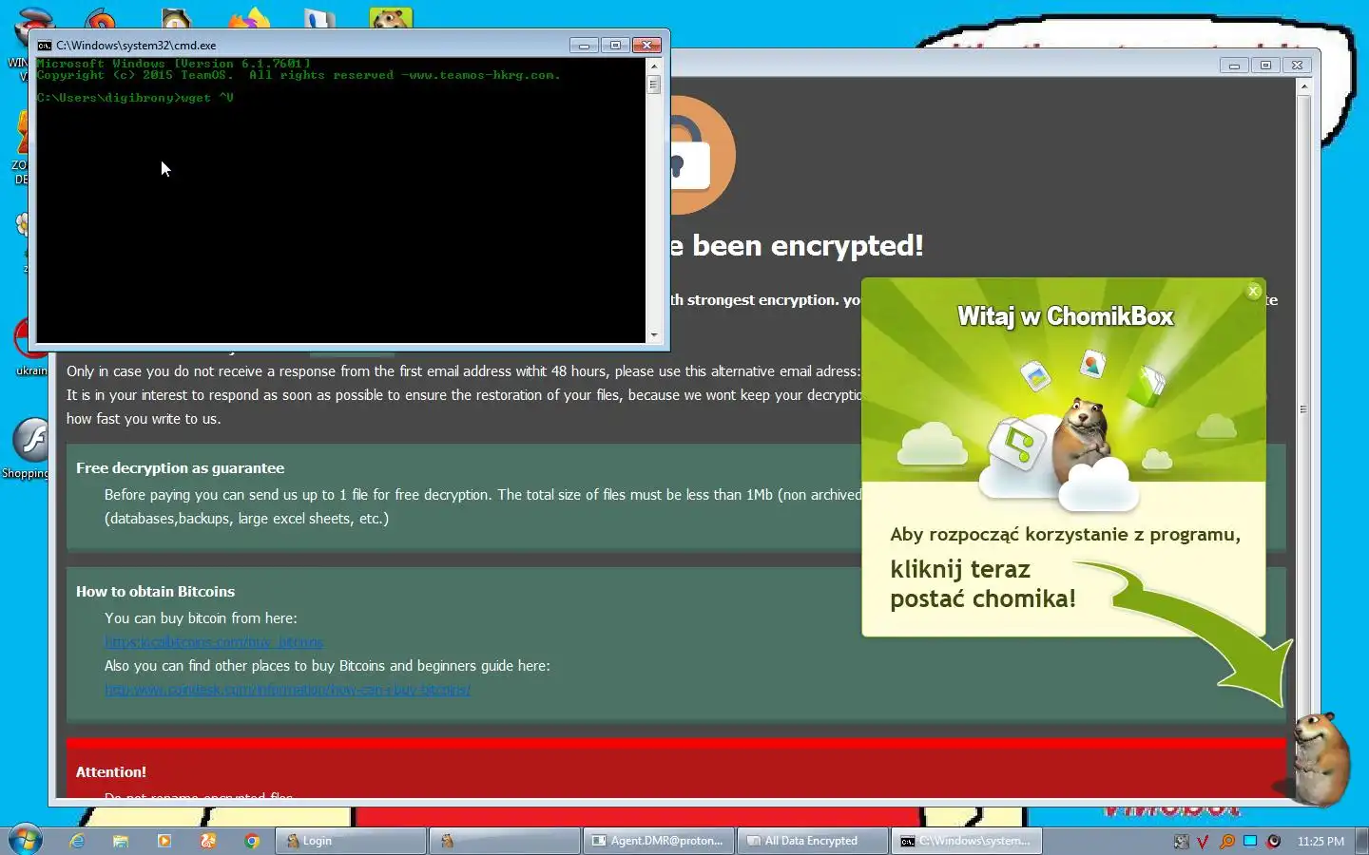Click the taskbar clock showing 11:25 PM
The height and width of the screenshot is (855, 1369).
tap(1321, 842)
